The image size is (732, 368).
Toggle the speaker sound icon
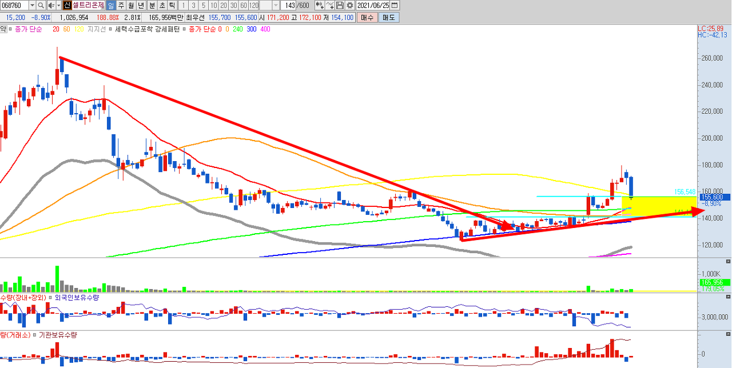point(51,5)
